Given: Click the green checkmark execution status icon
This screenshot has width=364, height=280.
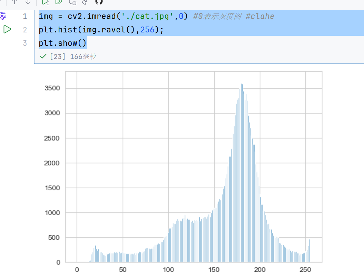Looking at the screenshot, I should pos(43,56).
